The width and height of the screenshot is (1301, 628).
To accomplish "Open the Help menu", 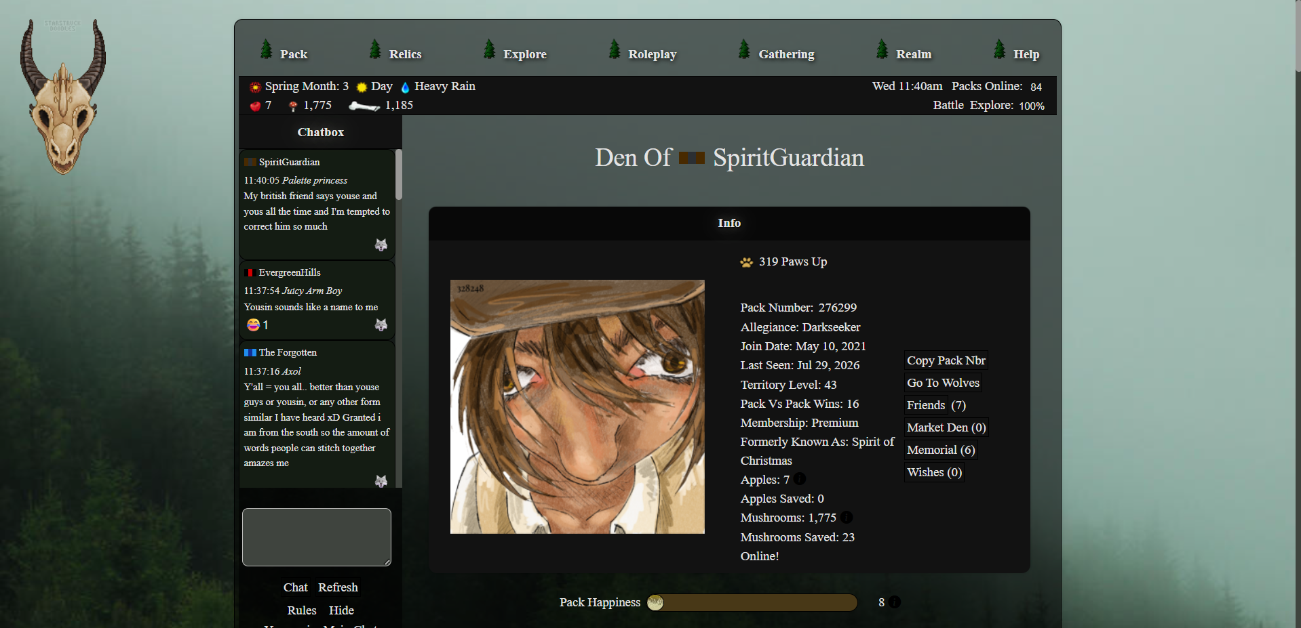I will pos(1026,54).
